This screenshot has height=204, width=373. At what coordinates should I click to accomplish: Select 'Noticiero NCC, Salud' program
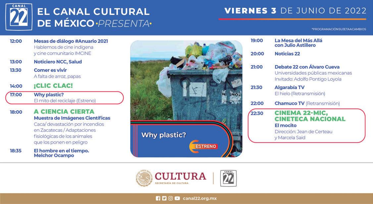(x=58, y=62)
